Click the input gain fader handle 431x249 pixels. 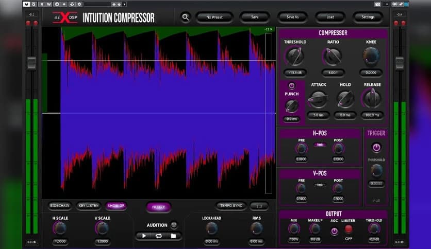pos(31,63)
